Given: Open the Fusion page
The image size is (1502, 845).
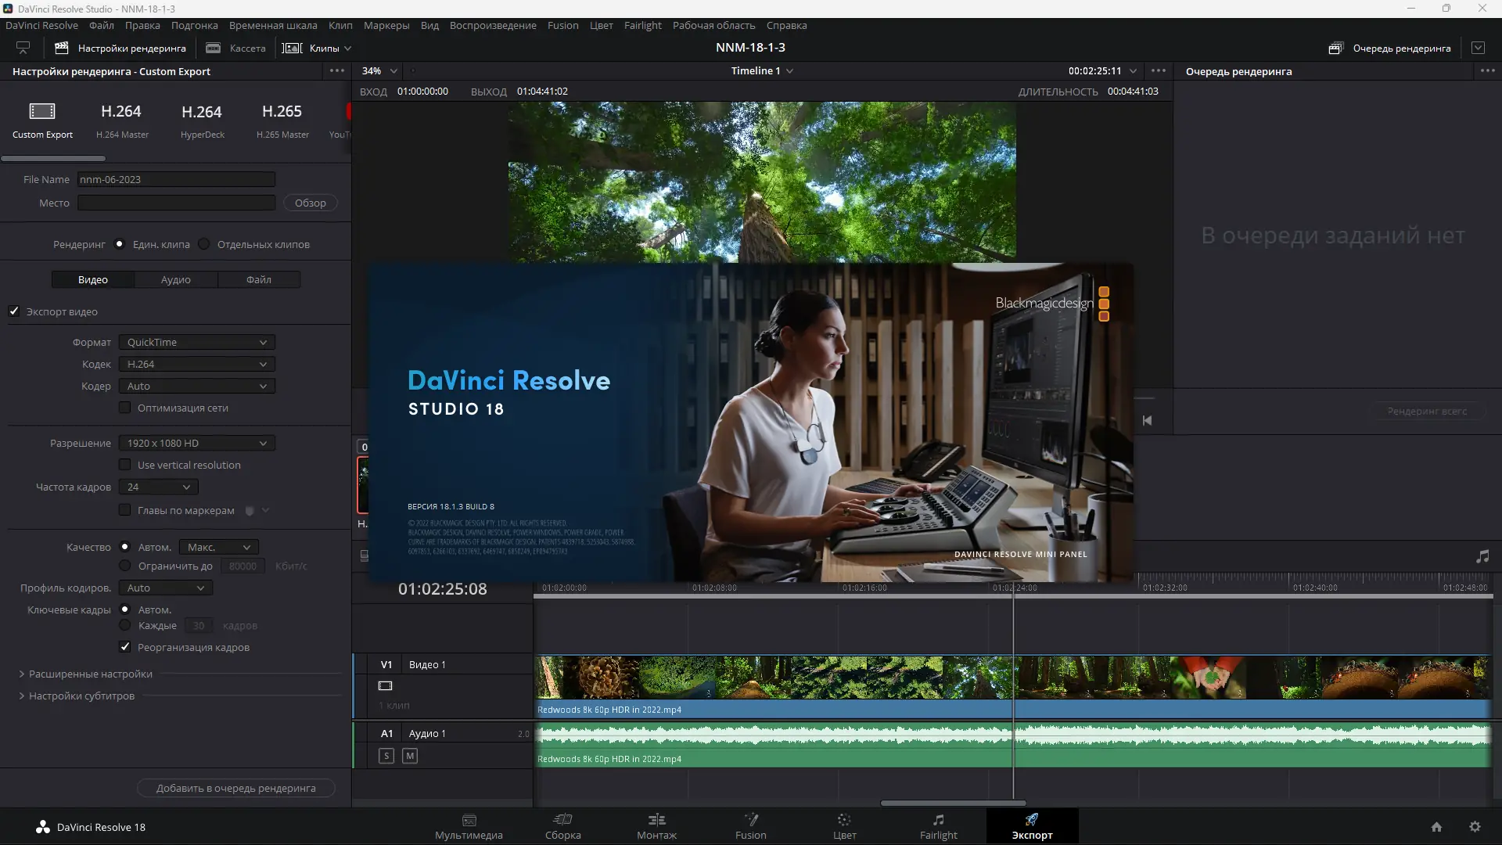Looking at the screenshot, I should tap(750, 827).
